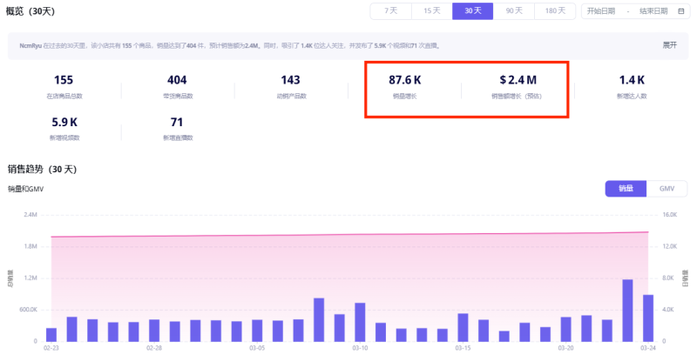Click the 结束日期 end date field
697x355 pixels.
(653, 11)
